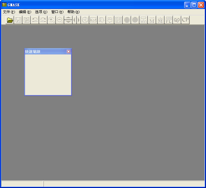Click the save disk icon
Image resolution: width=206 pixels, height=188 pixels.
(x=18, y=20)
